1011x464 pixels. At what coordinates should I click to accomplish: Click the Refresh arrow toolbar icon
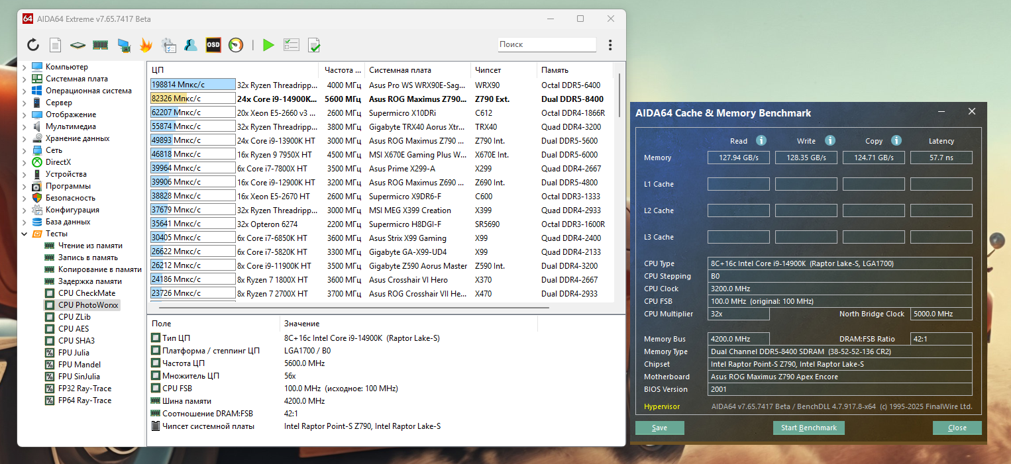point(33,45)
